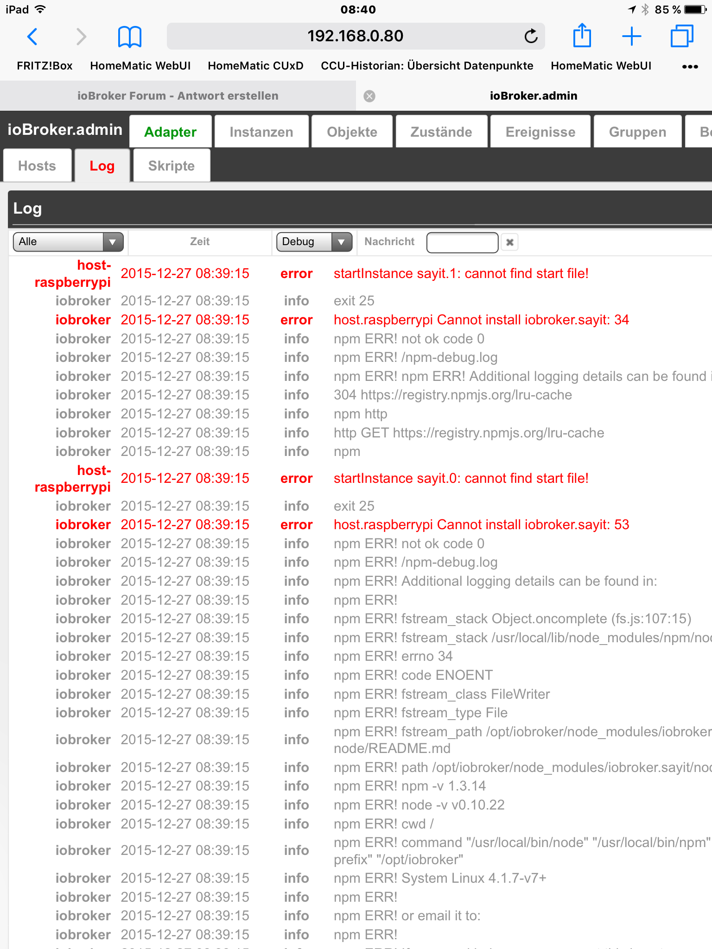Image resolution: width=712 pixels, height=949 pixels.
Task: Select the Adapter tab
Action: tap(171, 132)
